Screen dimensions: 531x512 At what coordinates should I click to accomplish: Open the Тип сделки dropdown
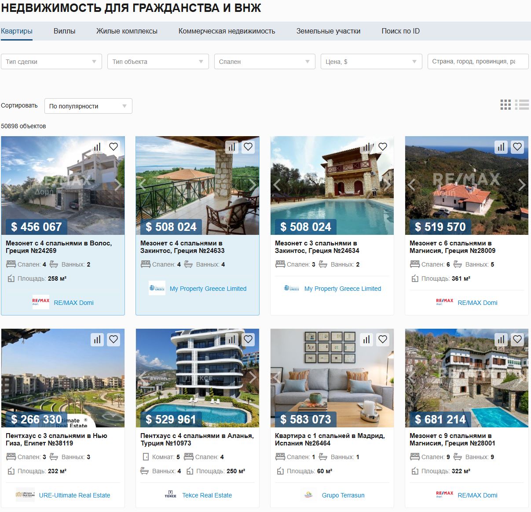pyautogui.click(x=51, y=62)
